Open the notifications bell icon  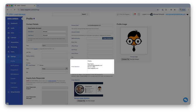[134, 14]
